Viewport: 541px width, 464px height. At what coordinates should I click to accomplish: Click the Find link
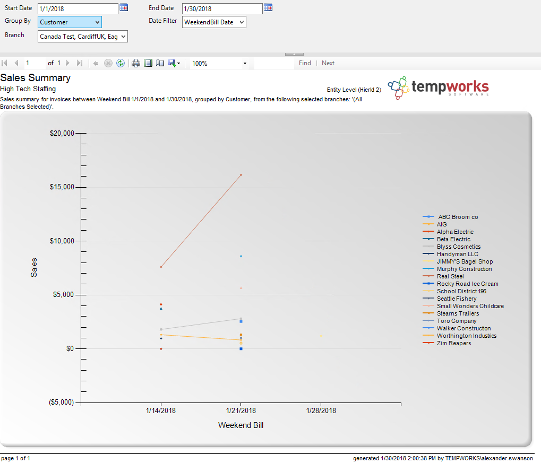click(x=305, y=63)
